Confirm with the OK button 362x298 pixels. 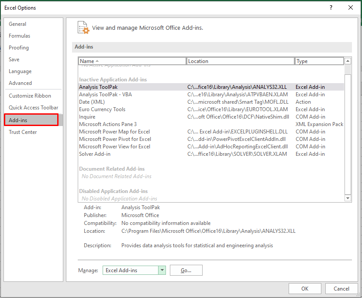pos(305,288)
